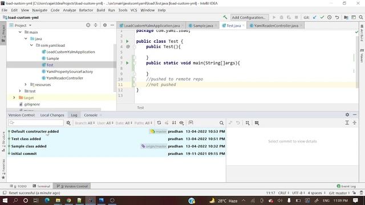The height and width of the screenshot is (205, 365).
Task: Click the Git Update Project arrow icon
Action: pos(314,17)
